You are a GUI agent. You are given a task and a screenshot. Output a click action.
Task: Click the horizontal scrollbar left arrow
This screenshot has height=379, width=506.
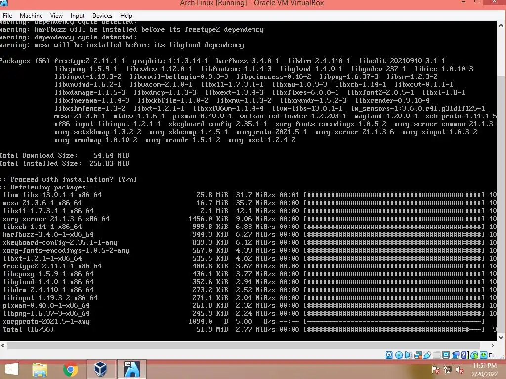tap(3, 345)
